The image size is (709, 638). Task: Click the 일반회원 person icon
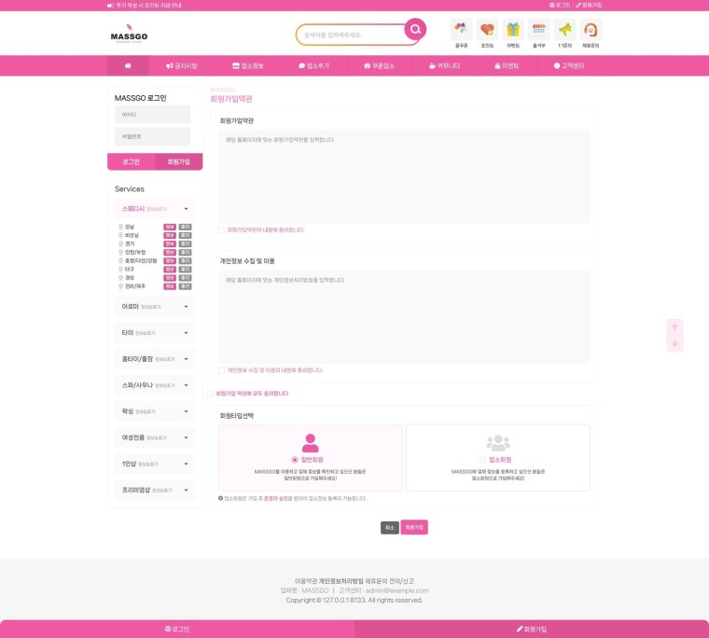310,443
